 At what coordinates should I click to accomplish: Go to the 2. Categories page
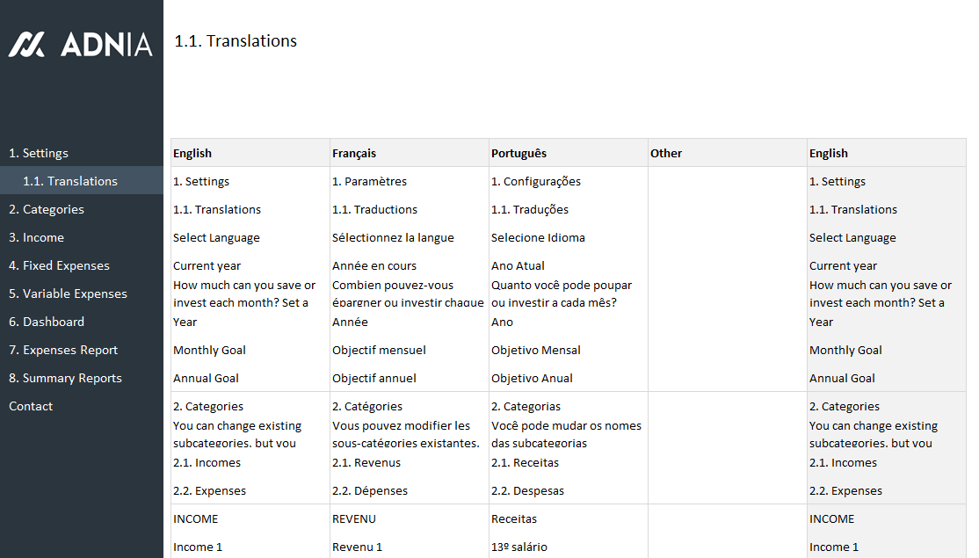[x=47, y=209]
